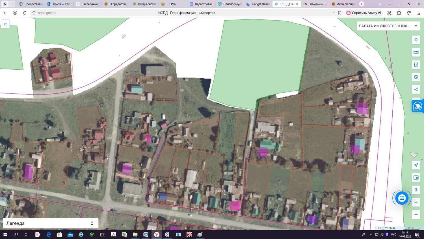Switch to the ЕРВК tab
Screen dimensions: 424x239
click(172, 4)
